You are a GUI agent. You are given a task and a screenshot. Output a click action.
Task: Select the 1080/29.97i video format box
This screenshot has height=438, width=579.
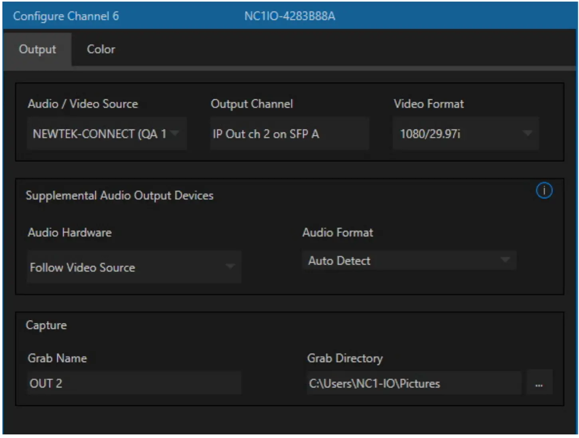(x=465, y=133)
